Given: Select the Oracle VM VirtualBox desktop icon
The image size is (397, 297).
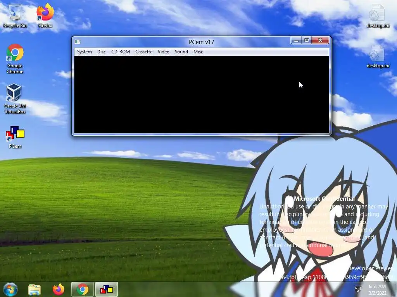Looking at the screenshot, I should (15, 99).
